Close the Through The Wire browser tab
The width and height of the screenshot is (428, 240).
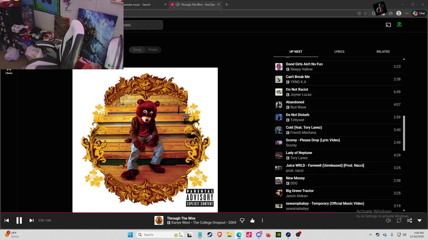click(219, 5)
